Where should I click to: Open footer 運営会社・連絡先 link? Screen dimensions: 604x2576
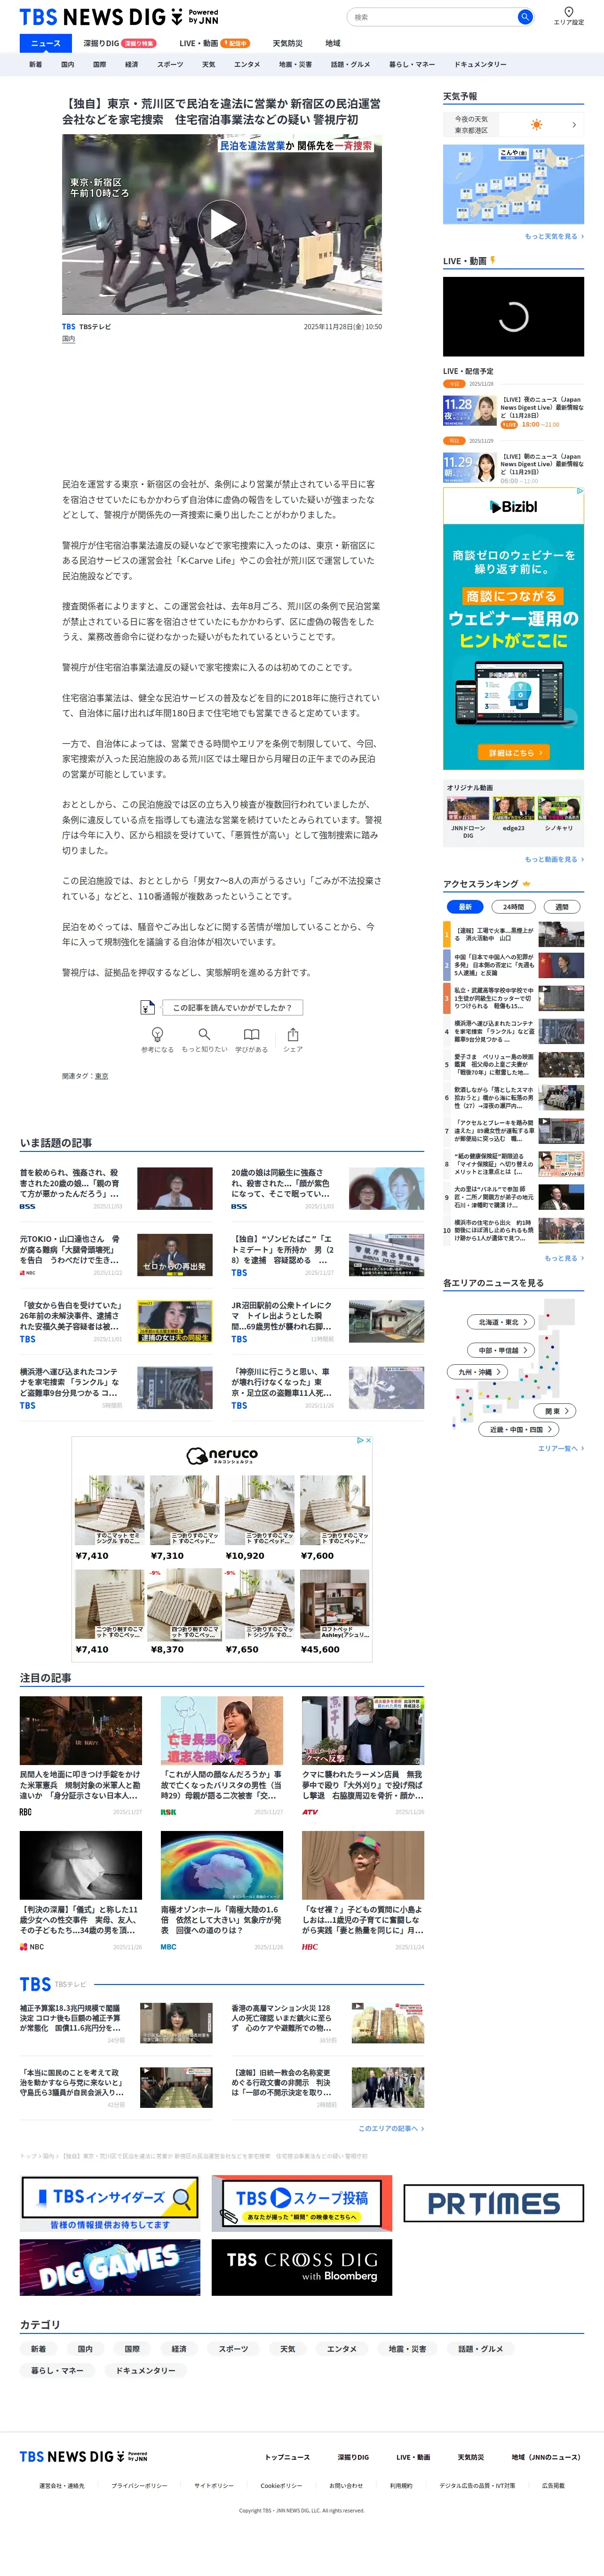(x=62, y=2485)
